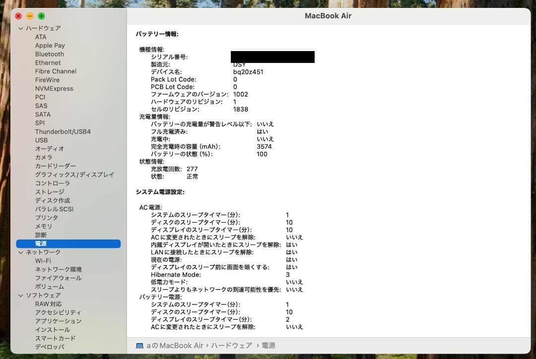This screenshot has height=359, width=536.
Task: Click the 状態 value 正常
Action: click(x=192, y=177)
